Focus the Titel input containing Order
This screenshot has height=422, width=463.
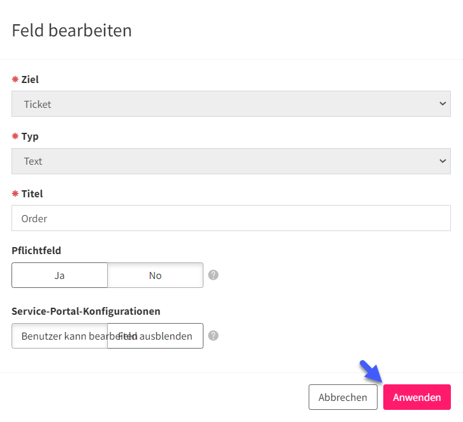click(231, 218)
